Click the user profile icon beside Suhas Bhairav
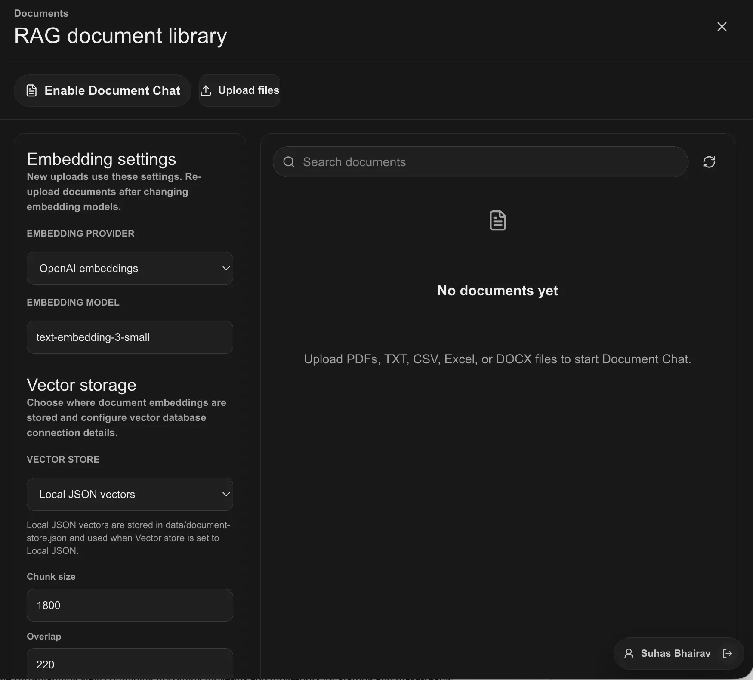753x680 pixels. pos(629,653)
